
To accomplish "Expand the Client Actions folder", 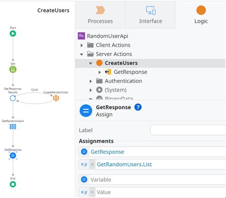I will pyautogui.click(x=82, y=45).
